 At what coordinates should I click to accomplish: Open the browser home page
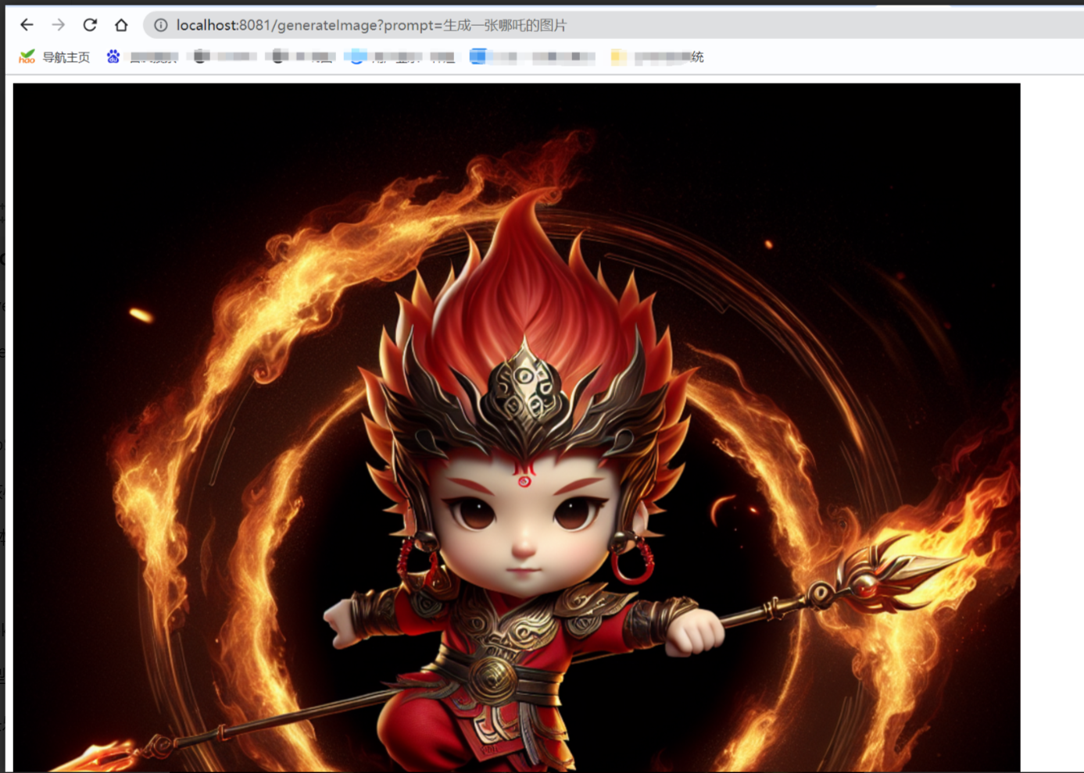tap(121, 25)
